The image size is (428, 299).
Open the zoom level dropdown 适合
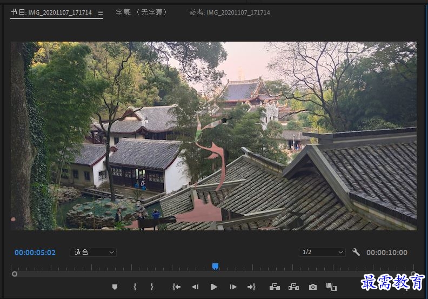pos(93,253)
